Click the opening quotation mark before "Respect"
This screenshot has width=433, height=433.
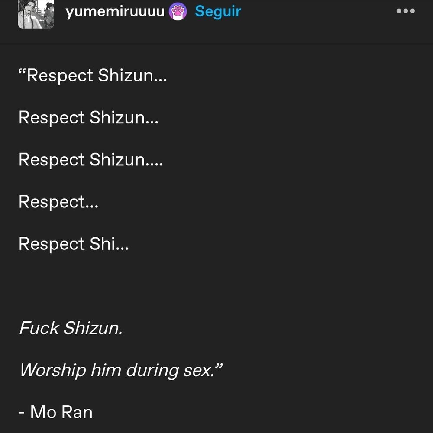pyautogui.click(x=22, y=72)
